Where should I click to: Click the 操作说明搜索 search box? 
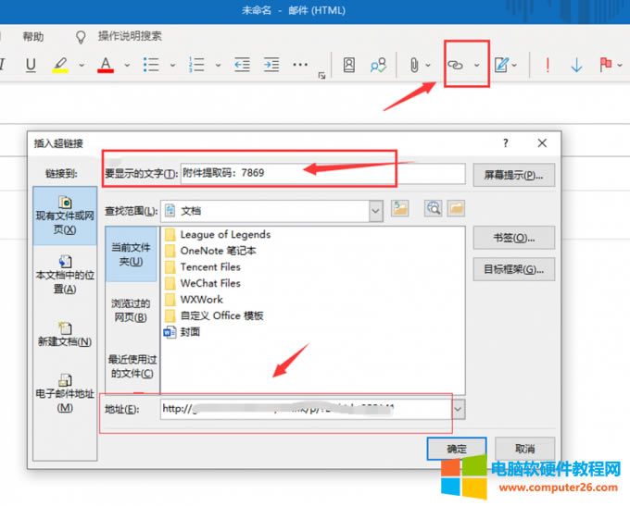pos(130,36)
